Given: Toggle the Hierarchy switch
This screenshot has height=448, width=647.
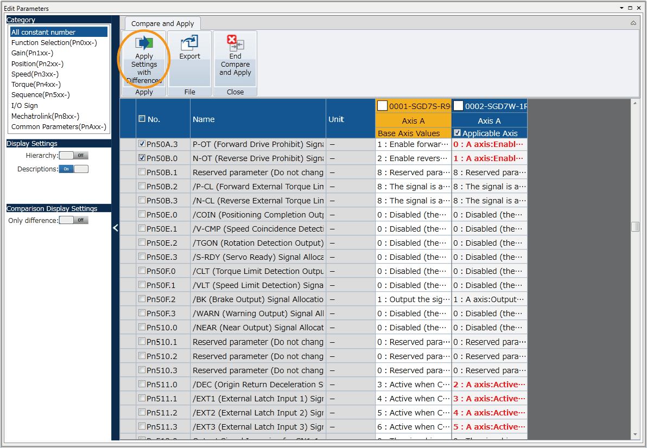Looking at the screenshot, I should [73, 156].
